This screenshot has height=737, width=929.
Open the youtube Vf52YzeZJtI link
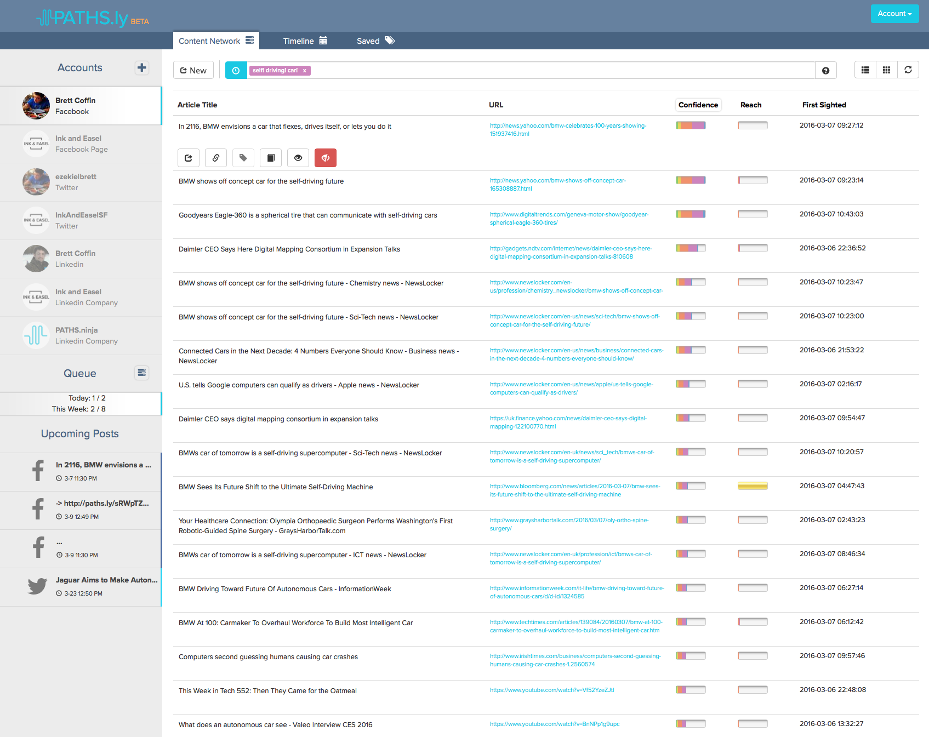(552, 690)
